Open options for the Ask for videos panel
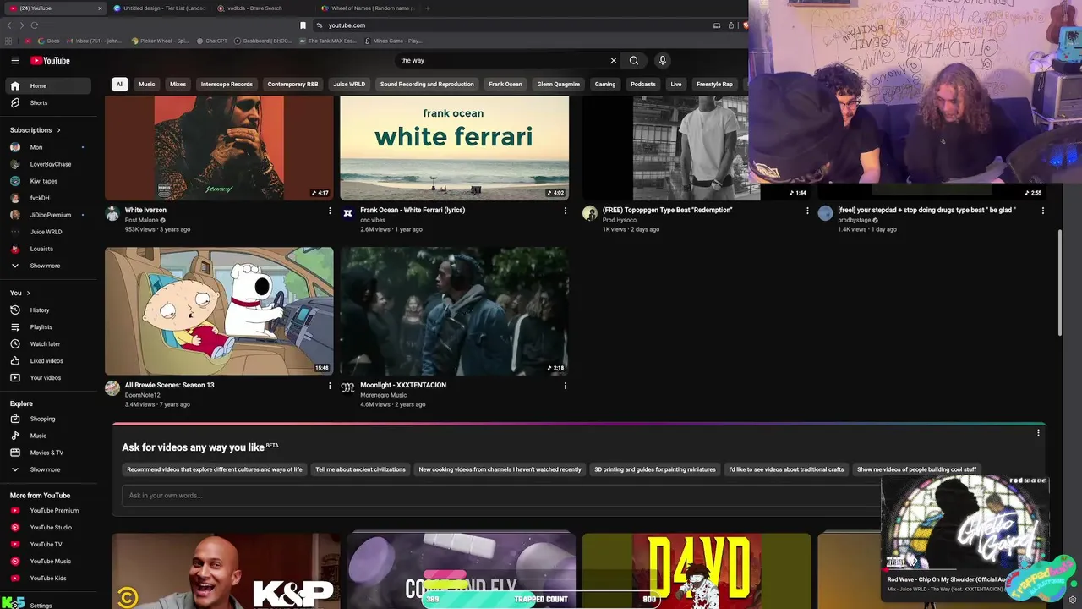This screenshot has height=609, width=1082. click(x=1038, y=433)
